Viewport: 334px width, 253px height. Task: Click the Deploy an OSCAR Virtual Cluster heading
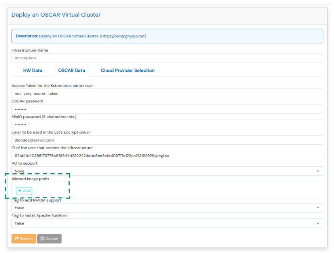[56, 15]
